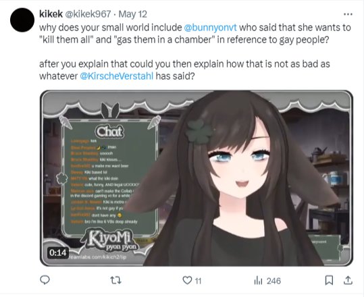This screenshot has width=364, height=297.
Task: Open the view count analytics icon
Action: point(258,281)
